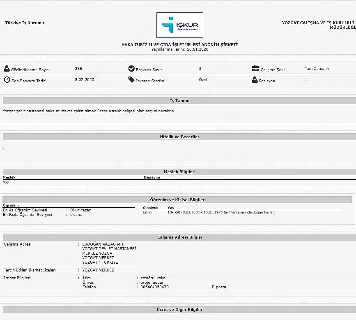Viewport: 356px width, 320px height.
Task: Click the 'Ünvan' field label
Action: point(88,283)
